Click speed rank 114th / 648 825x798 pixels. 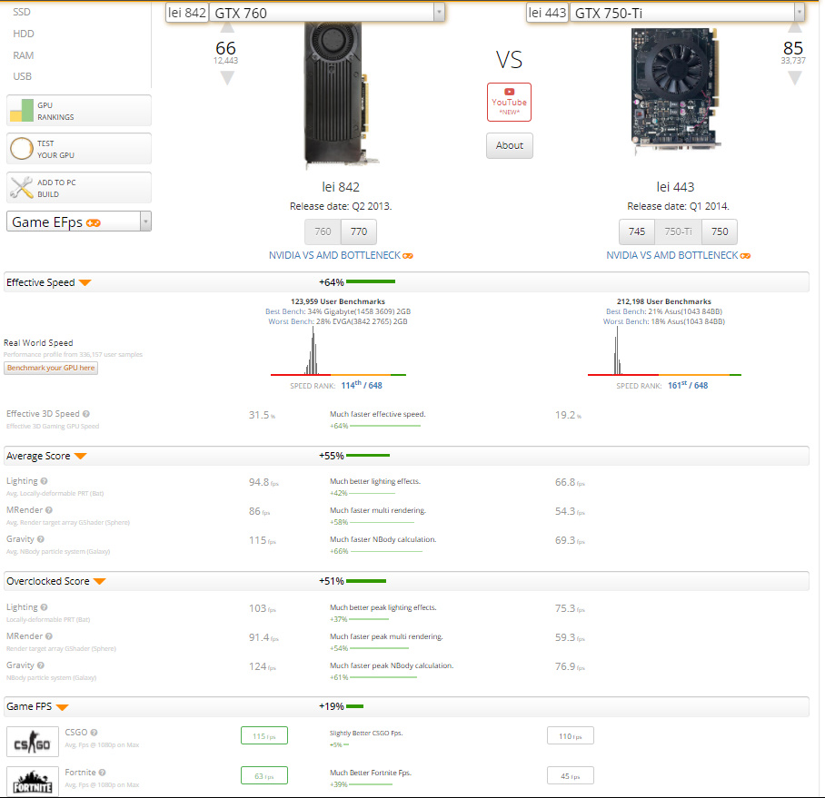coord(362,385)
